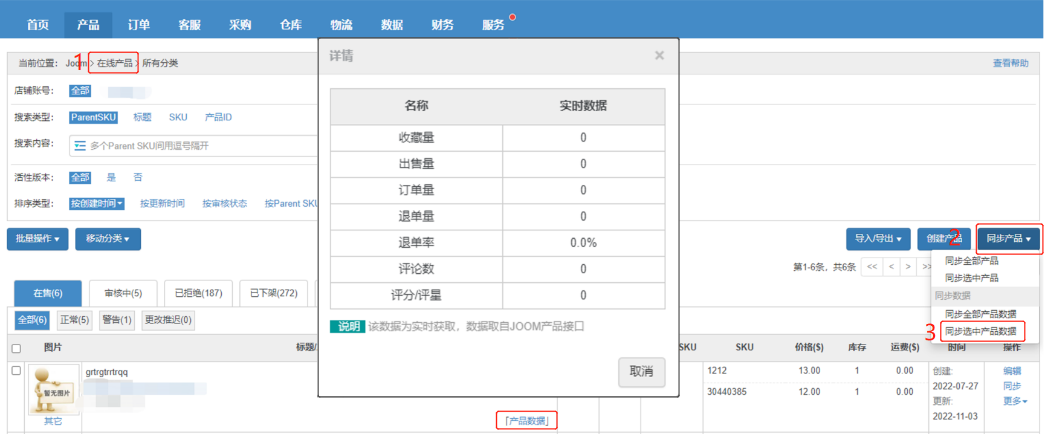
Task: Expand the 批量操作 dropdown
Action: tap(37, 239)
